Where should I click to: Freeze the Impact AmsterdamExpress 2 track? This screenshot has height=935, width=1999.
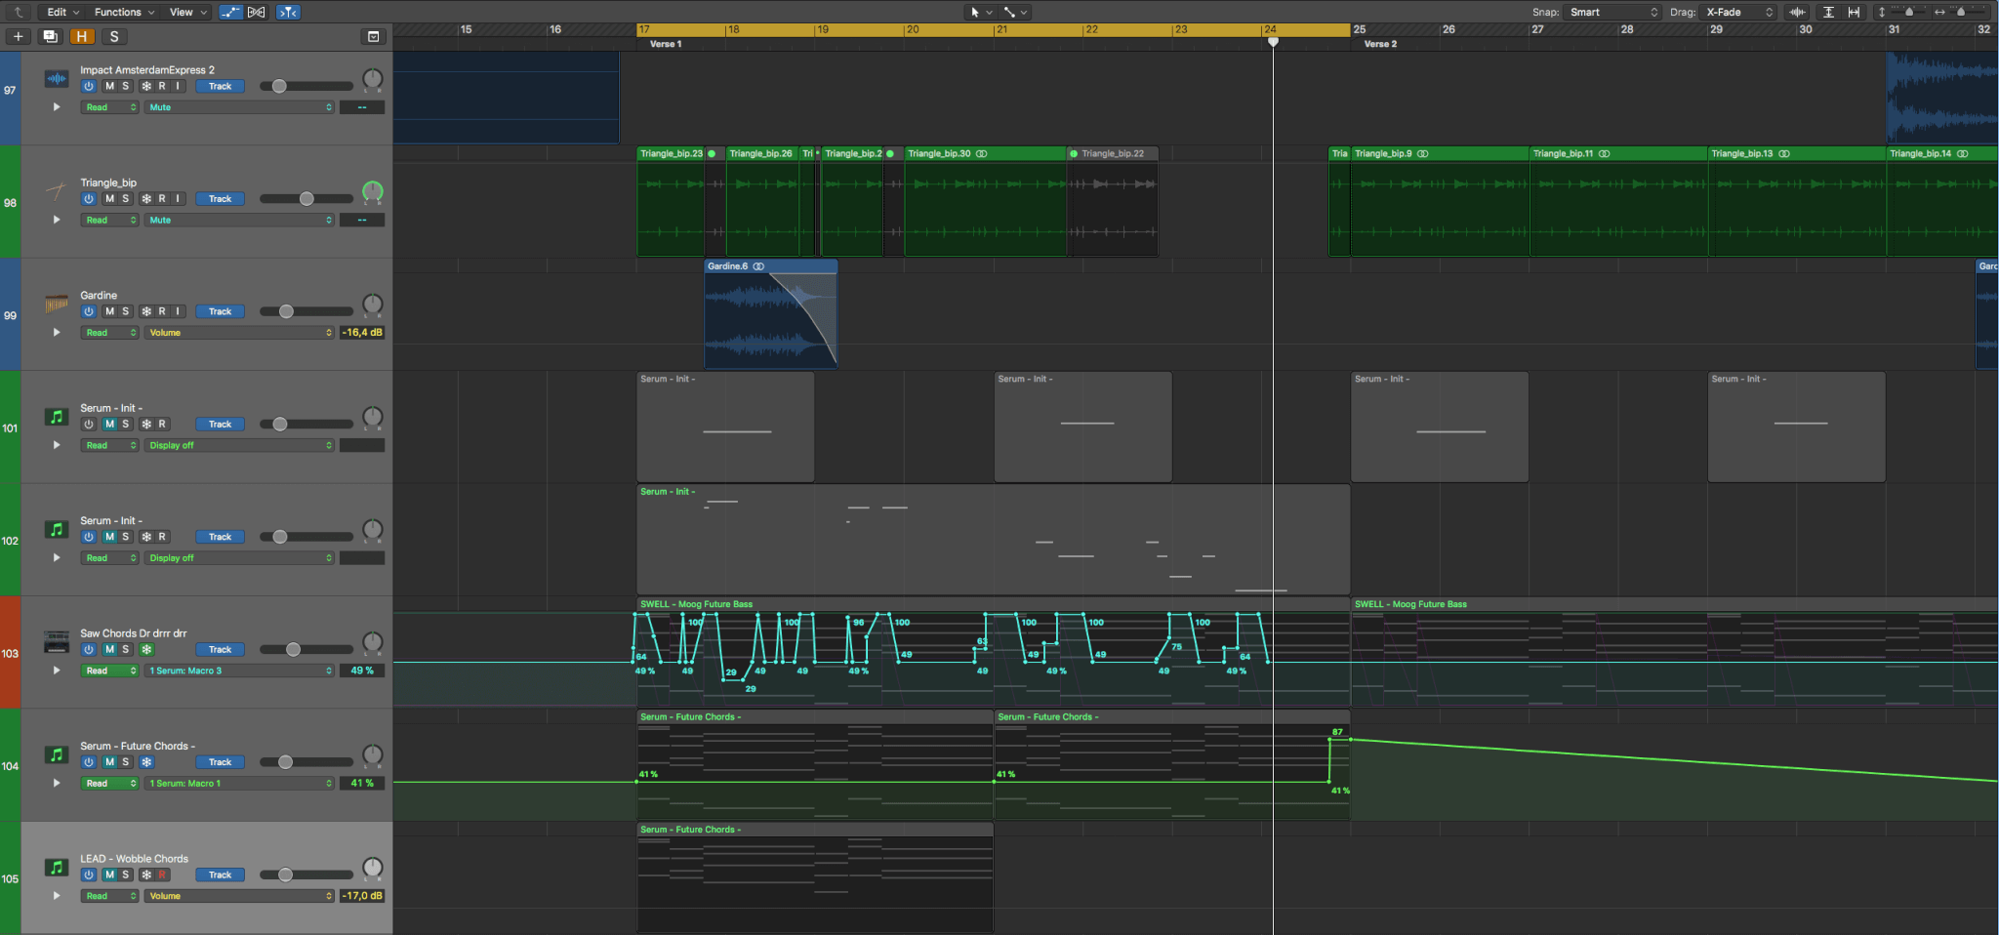(146, 86)
